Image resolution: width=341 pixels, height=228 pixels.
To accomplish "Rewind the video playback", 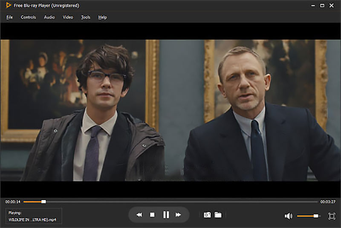I will pos(139,215).
